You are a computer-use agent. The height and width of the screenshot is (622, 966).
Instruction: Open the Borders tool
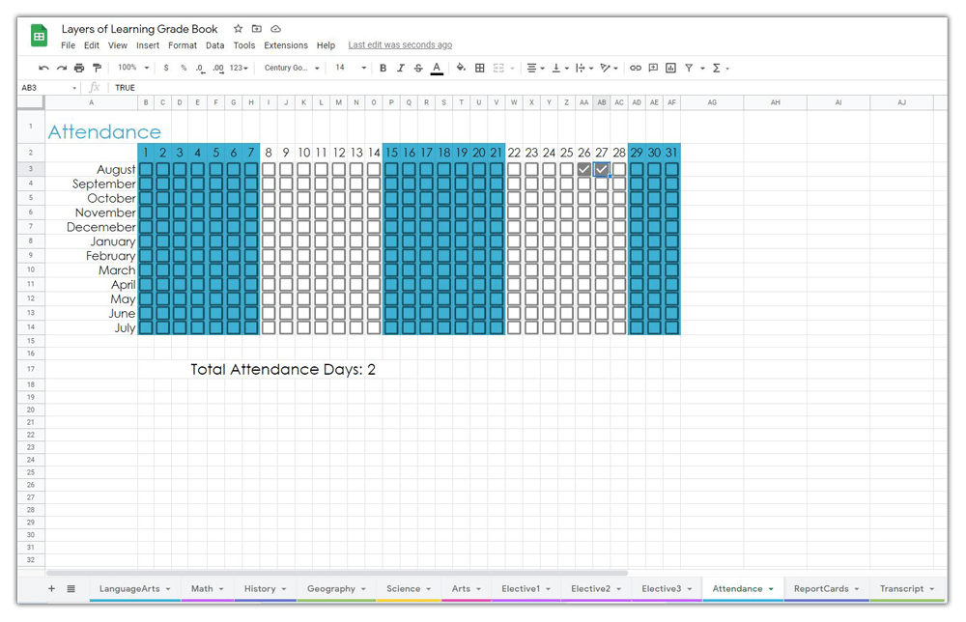pyautogui.click(x=480, y=68)
